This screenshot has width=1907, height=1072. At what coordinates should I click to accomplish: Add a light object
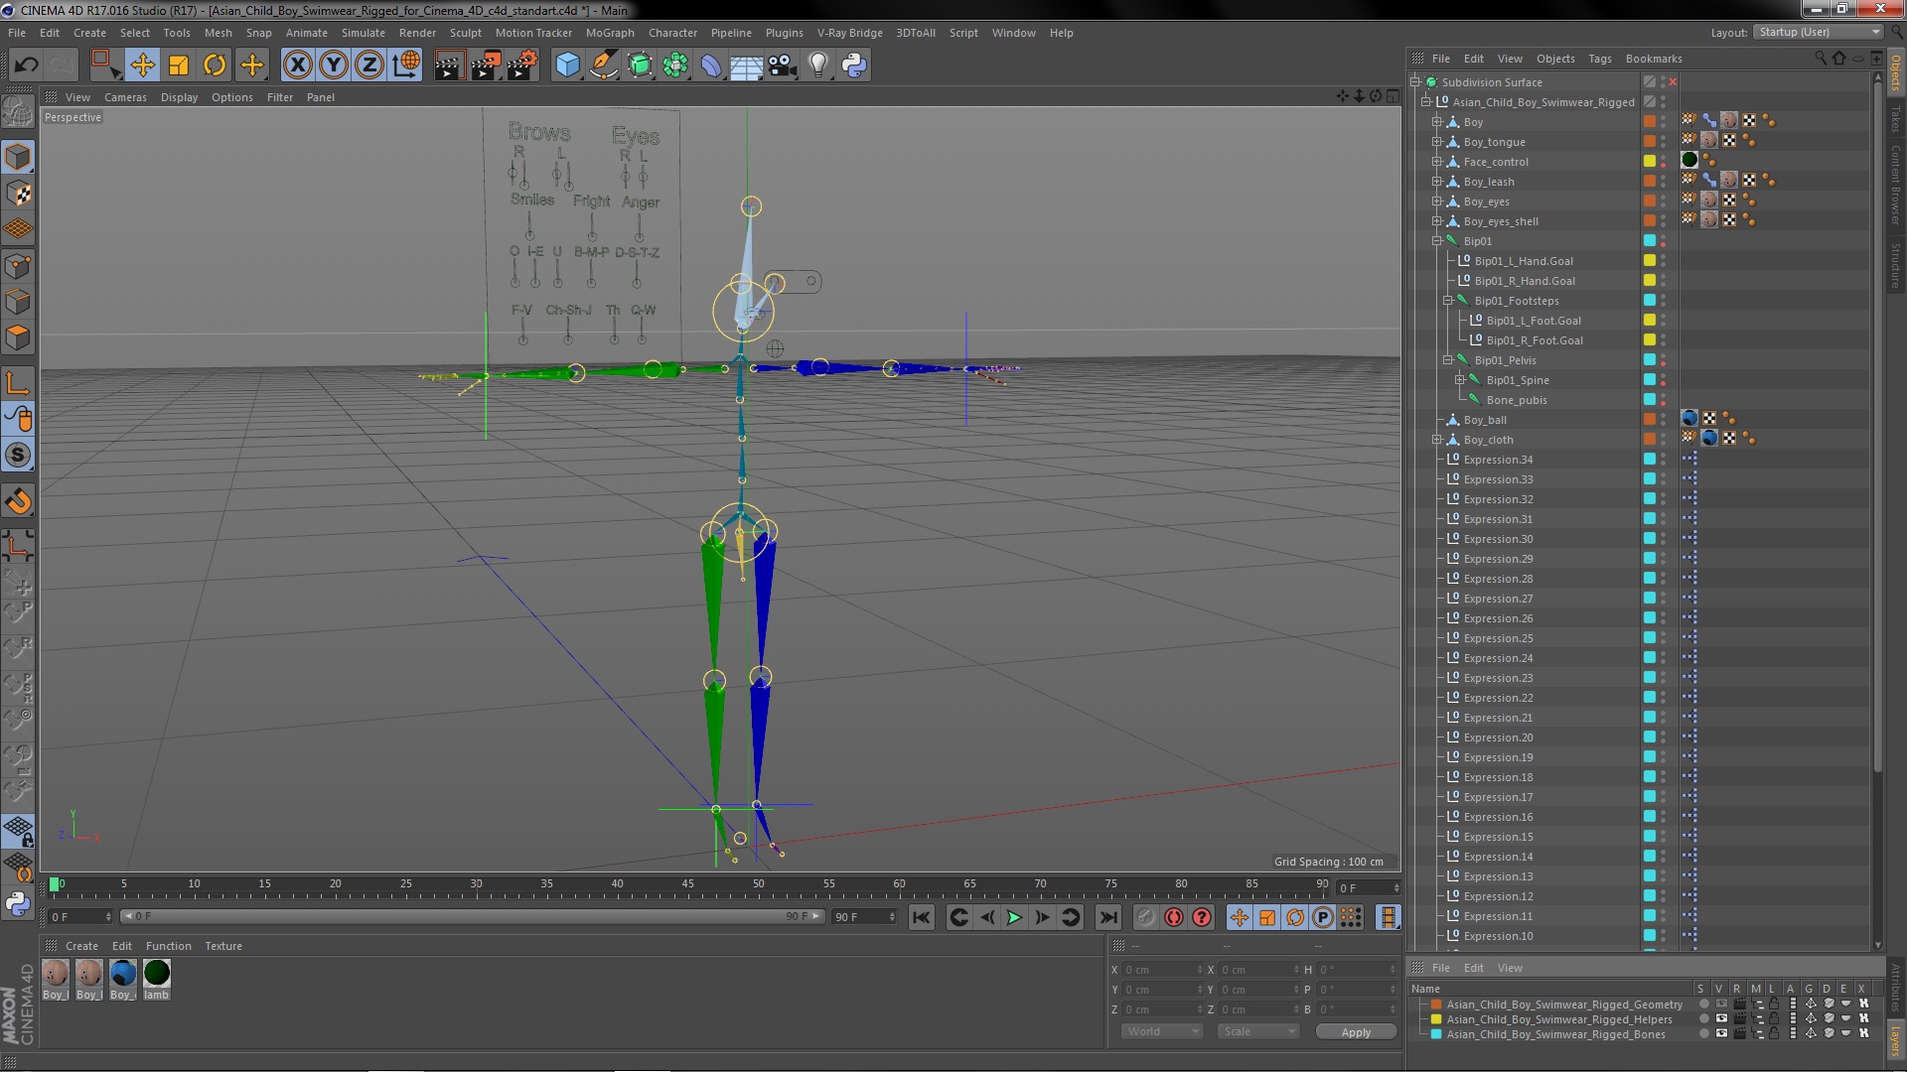point(817,66)
